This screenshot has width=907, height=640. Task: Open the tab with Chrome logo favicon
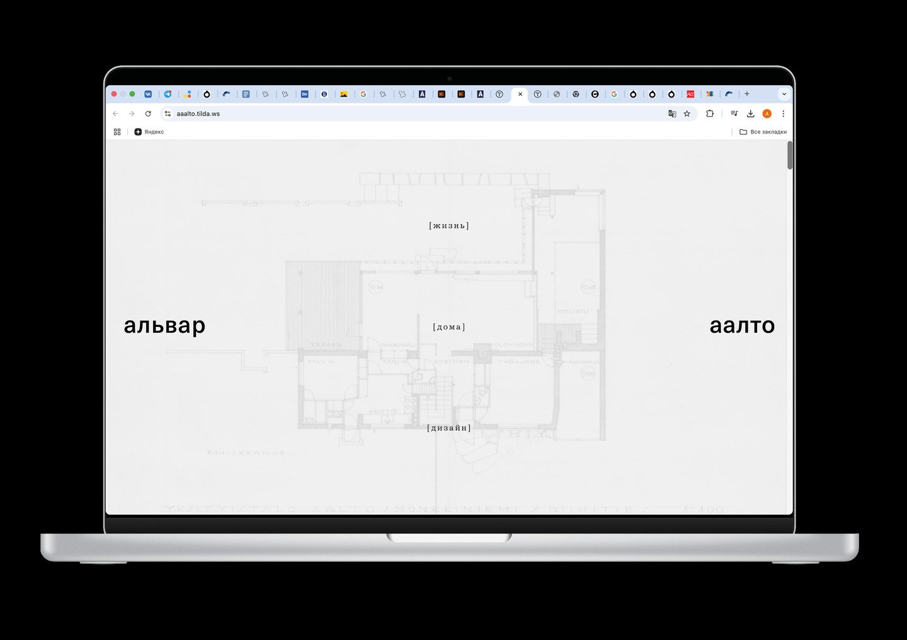(576, 94)
